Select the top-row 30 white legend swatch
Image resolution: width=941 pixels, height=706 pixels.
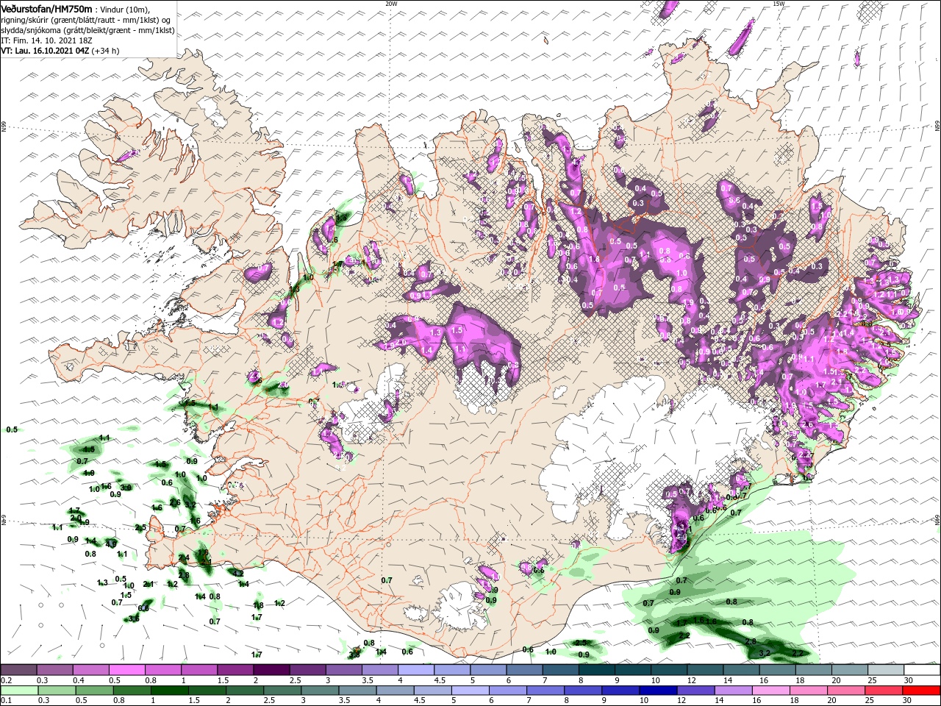(923, 670)
